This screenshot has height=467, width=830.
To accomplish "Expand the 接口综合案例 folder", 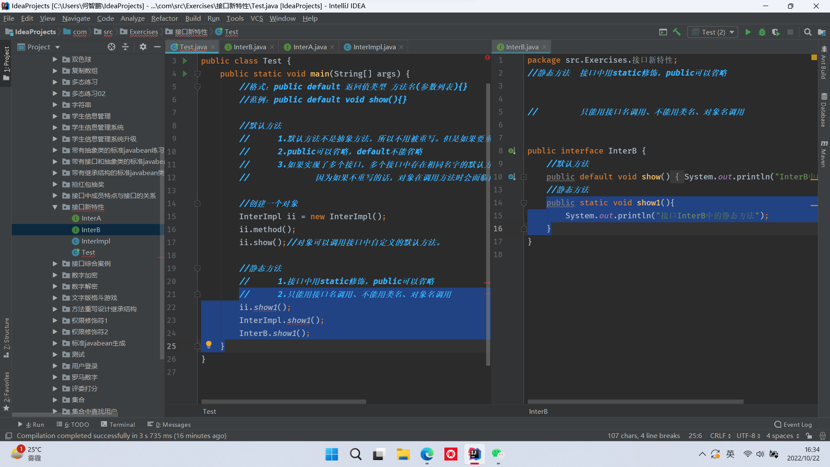I will point(55,264).
